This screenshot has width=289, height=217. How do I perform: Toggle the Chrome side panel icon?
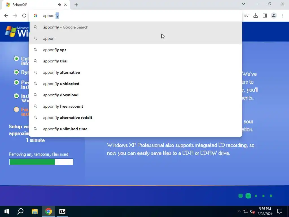265,16
